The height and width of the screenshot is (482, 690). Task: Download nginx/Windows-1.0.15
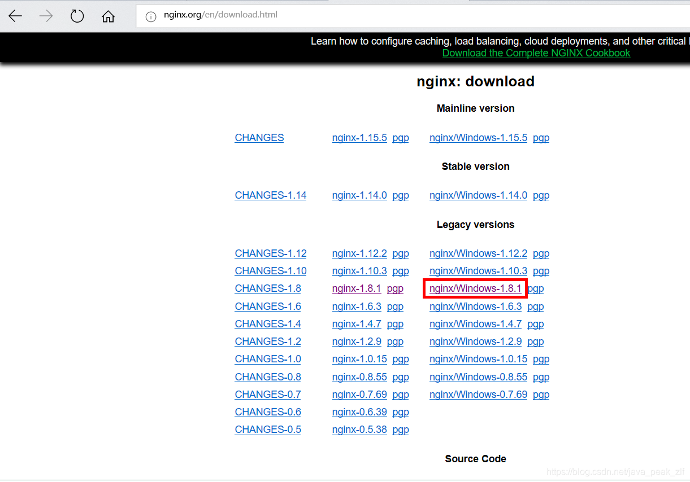478,359
